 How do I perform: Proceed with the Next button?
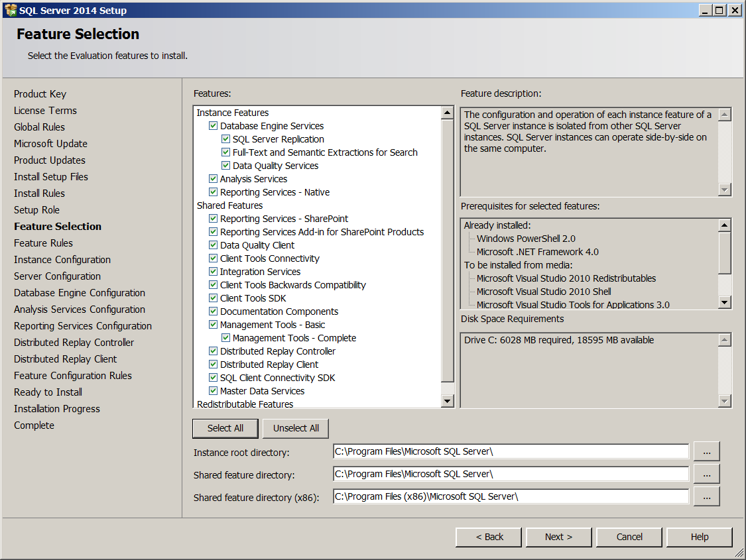[558, 537]
